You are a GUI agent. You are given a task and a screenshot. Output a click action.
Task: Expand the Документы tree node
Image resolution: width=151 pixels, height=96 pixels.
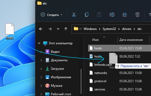point(41,60)
